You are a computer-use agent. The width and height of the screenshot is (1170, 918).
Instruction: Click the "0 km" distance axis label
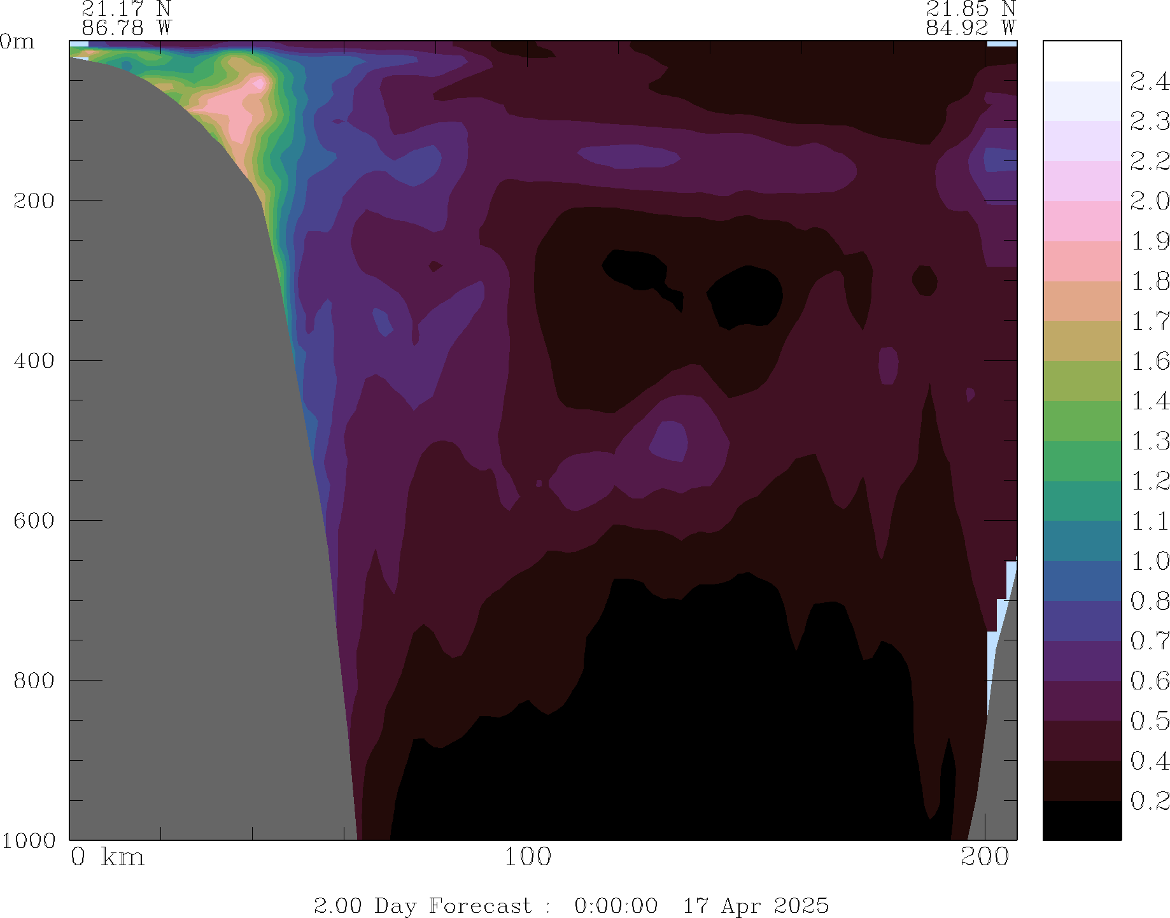107,858
